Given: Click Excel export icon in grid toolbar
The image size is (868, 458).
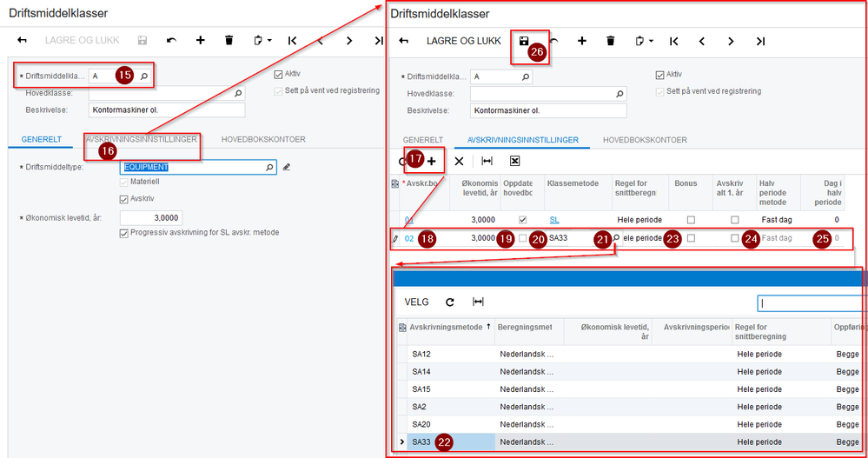Looking at the screenshot, I should point(515,161).
